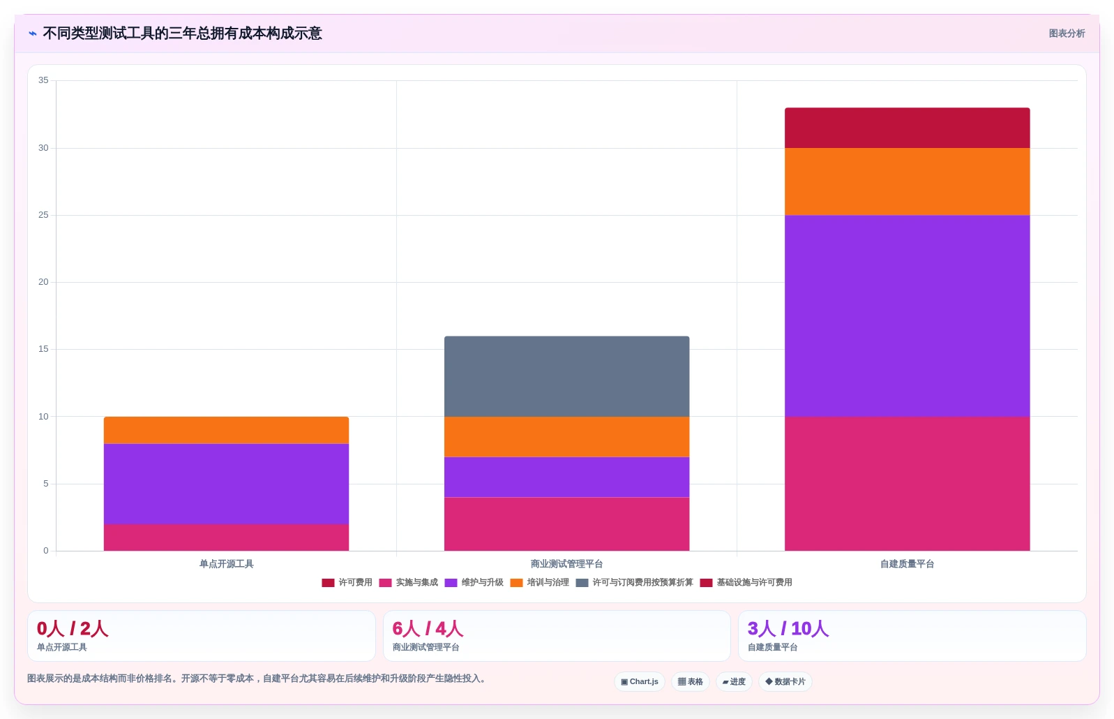Click the 自建质量平台 x-axis label
Screen dimensions: 1114x719
pos(907,564)
